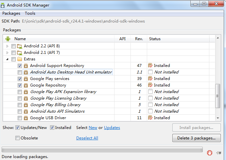Viewport: 226px width, 160px height.
Task: Expand the Android 2.2 (API 8) node
Action: 7,46
